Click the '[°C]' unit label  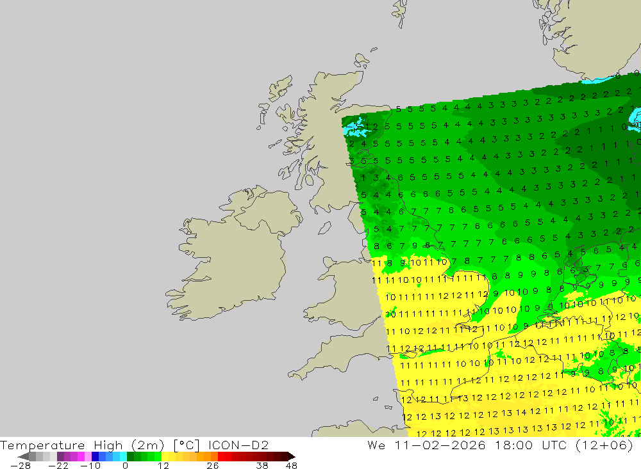[x=186, y=445]
